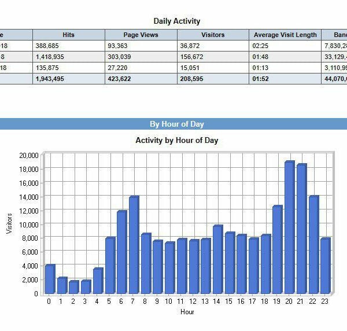Click the bar for hour 14
The width and height of the screenshot is (347, 331).
pos(218,259)
